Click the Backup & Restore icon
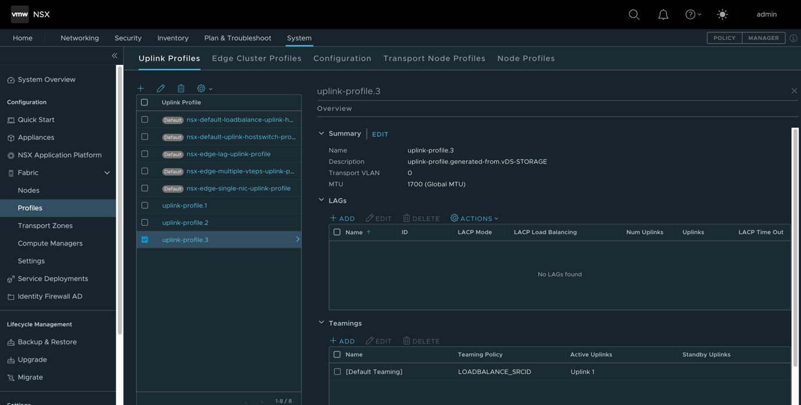This screenshot has width=801, height=405. click(x=11, y=342)
